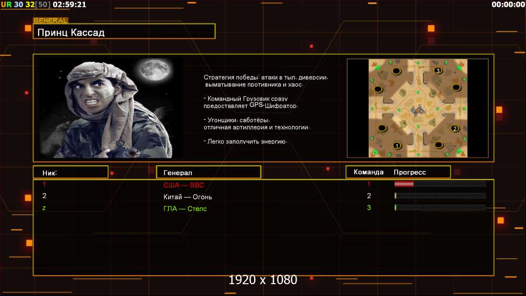Image resolution: width=526 pixels, height=296 pixels.
Task: Click the Команда column header
Action: (368, 172)
